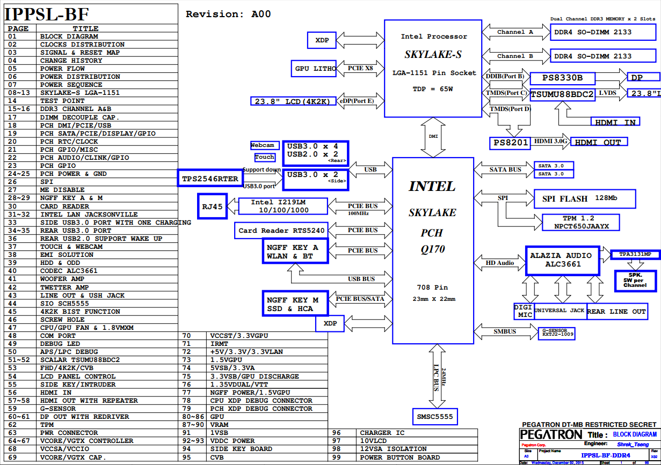Select 'VRAM' page entry

253,425
